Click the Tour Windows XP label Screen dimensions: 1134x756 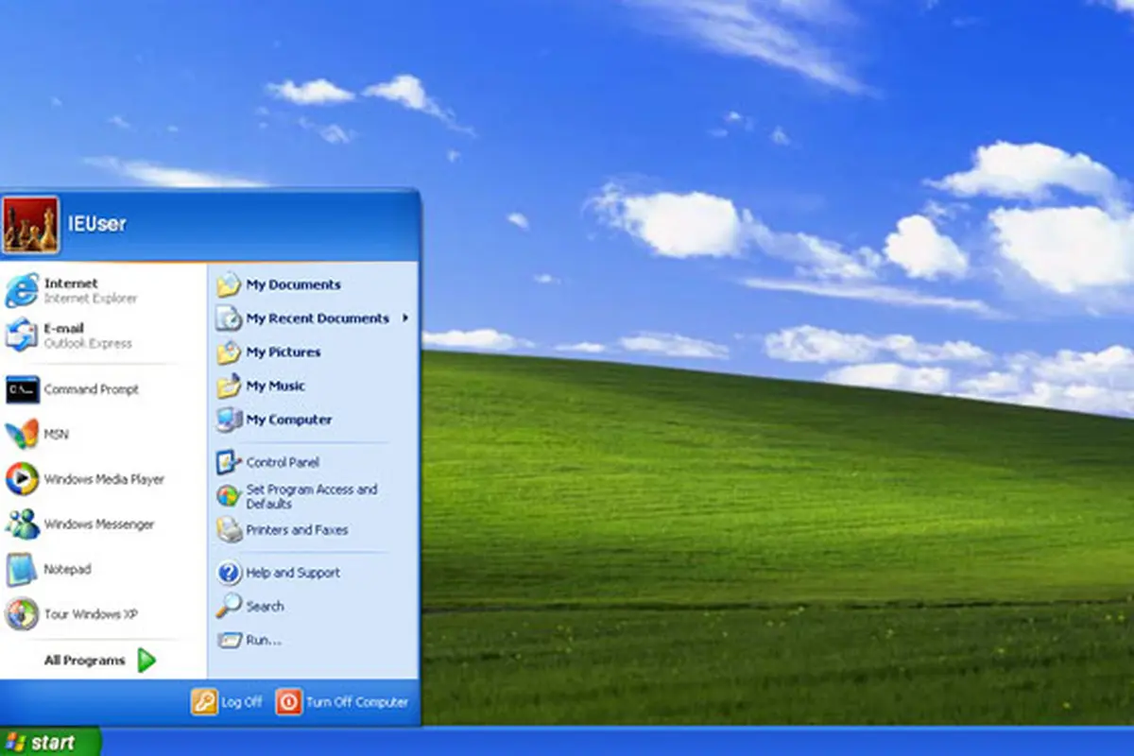point(91,614)
